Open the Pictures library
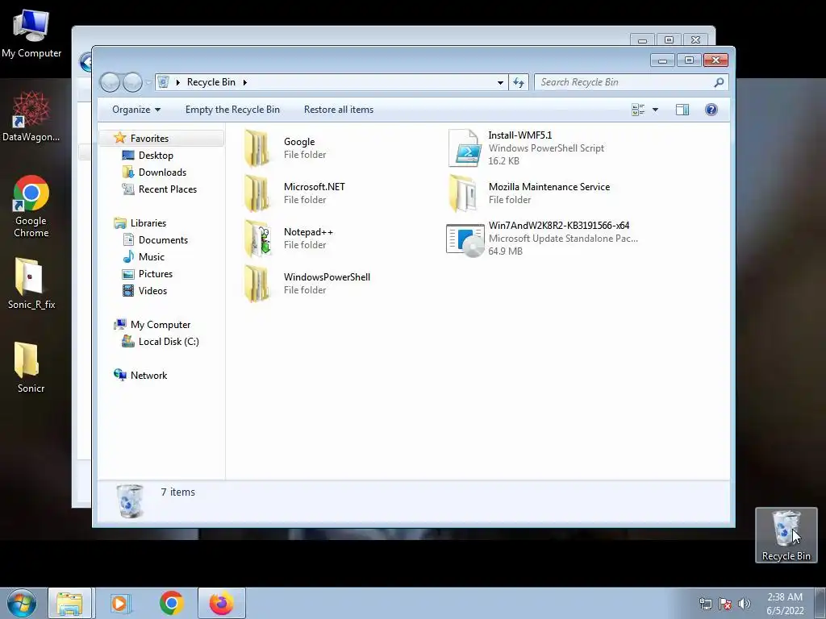Screen dimensions: 826x619 click(156, 274)
